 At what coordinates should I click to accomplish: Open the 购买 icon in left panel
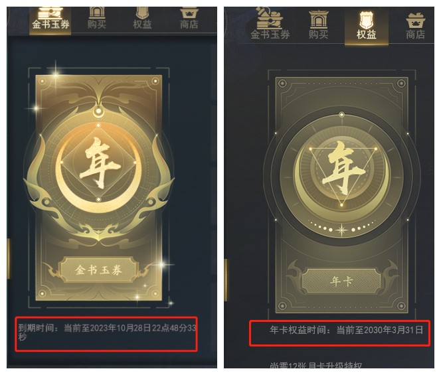(97, 13)
